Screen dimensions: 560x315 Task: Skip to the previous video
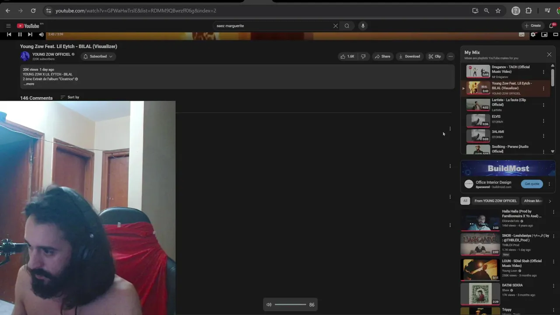pyautogui.click(x=9, y=34)
